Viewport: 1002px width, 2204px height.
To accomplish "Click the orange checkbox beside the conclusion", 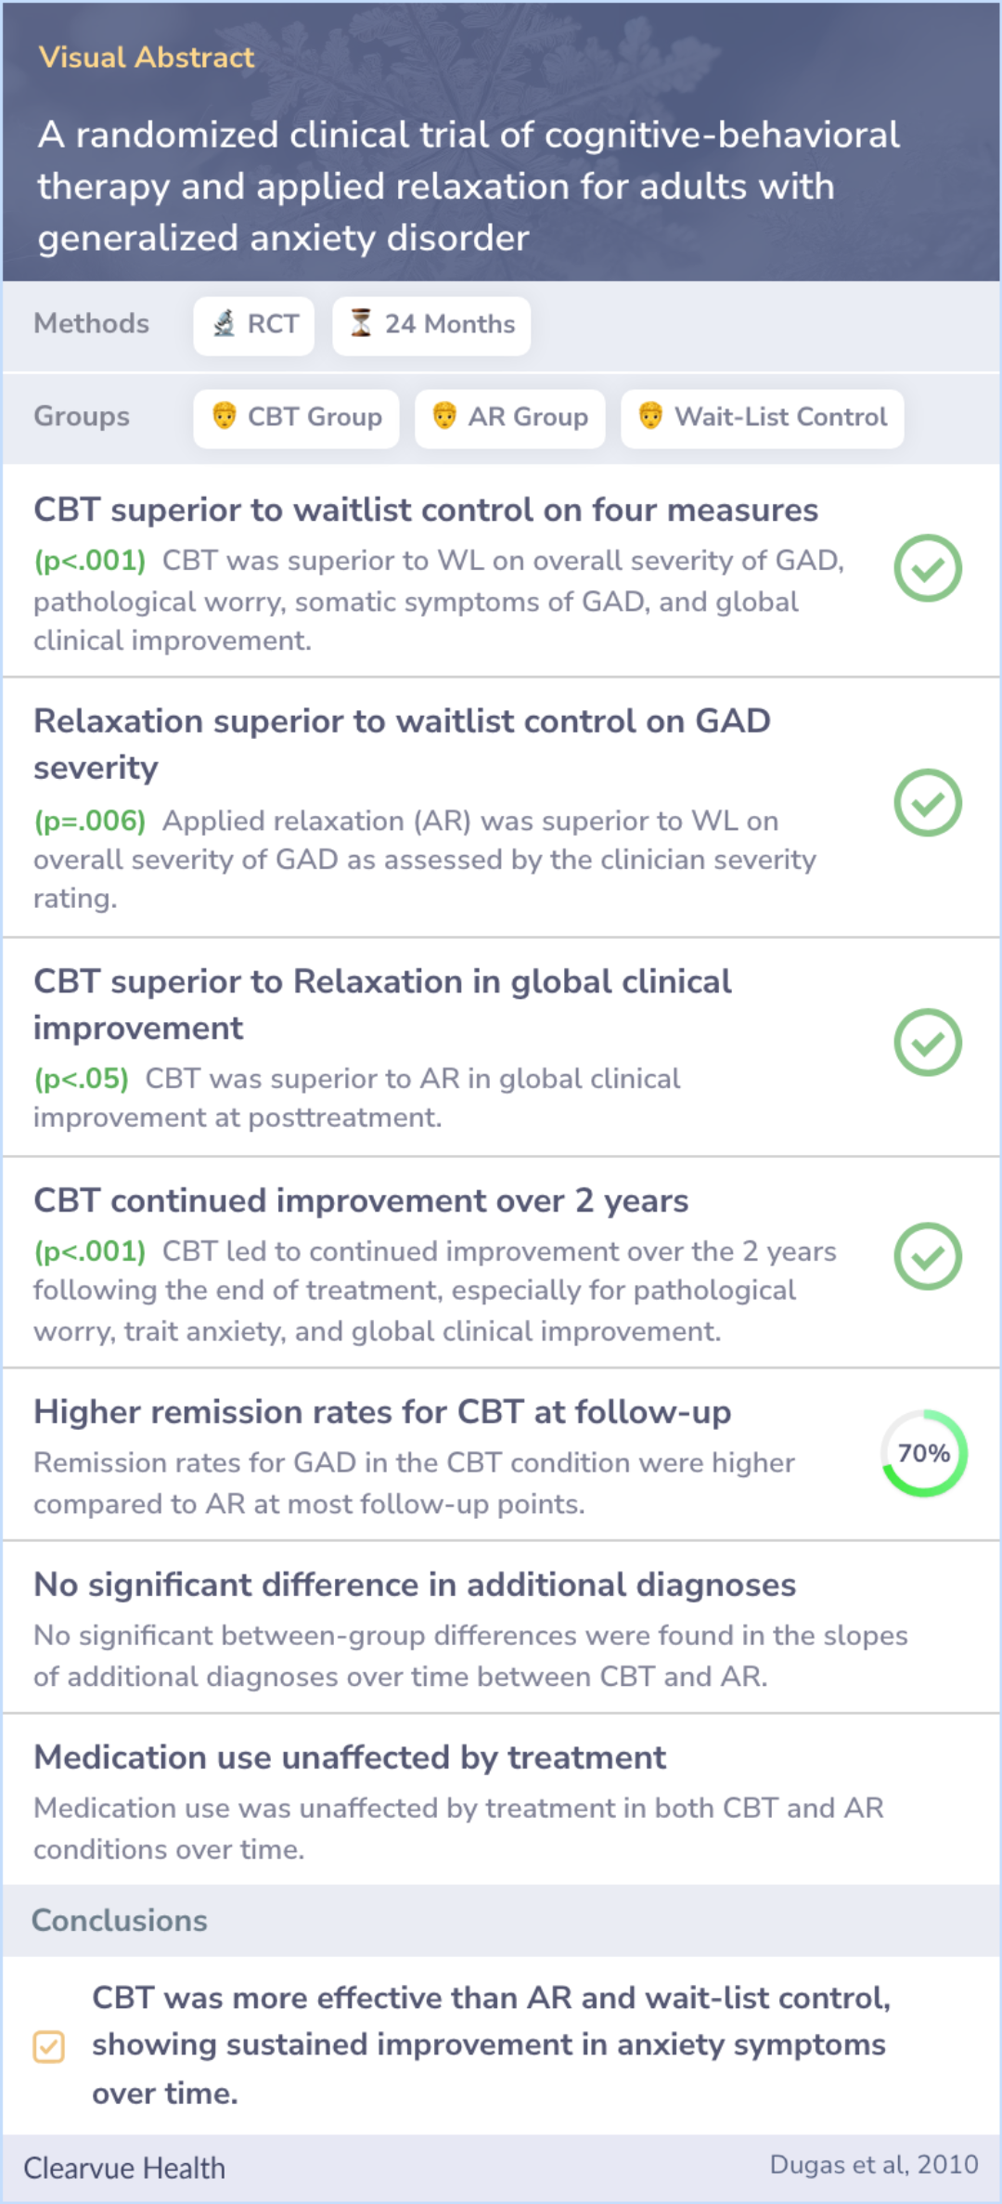I will 48,2046.
